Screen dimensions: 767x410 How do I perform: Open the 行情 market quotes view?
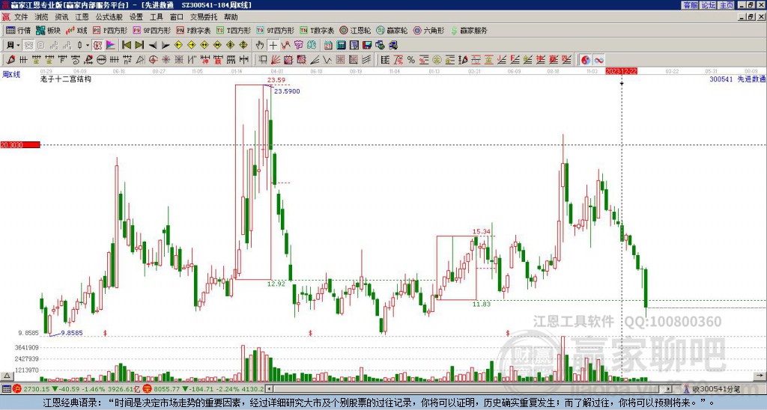click(x=18, y=31)
